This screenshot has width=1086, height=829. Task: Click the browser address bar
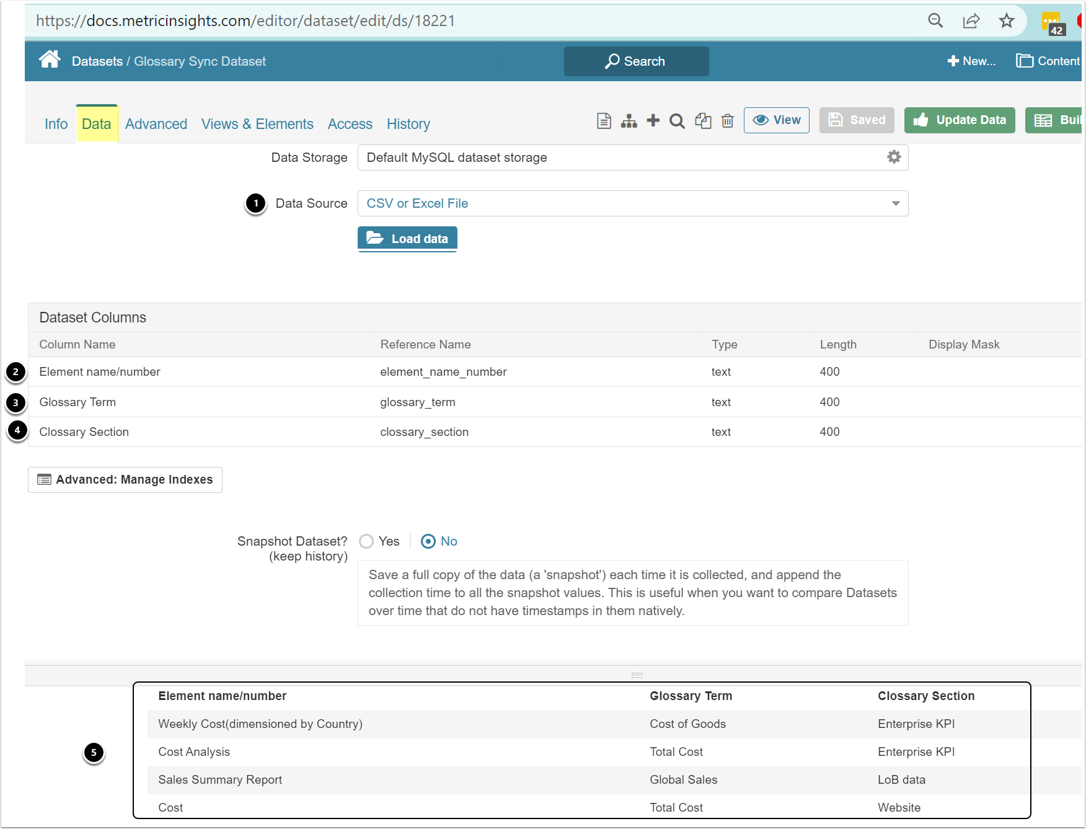[x=434, y=20]
